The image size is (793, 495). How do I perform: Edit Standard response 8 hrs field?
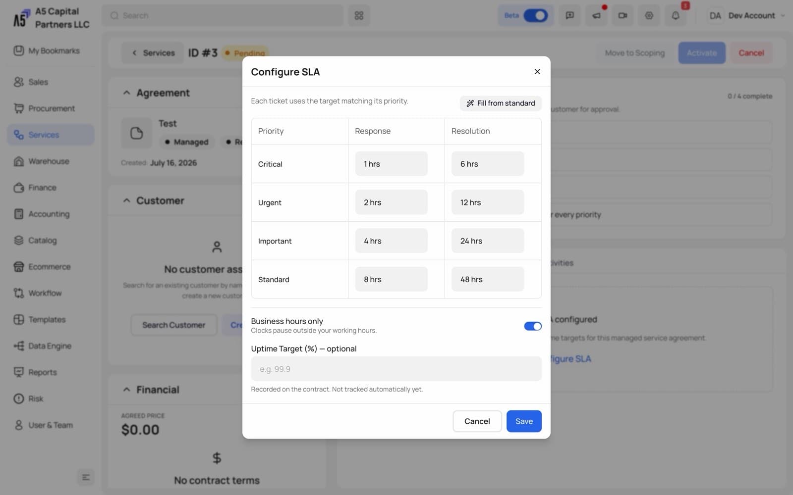(391, 279)
